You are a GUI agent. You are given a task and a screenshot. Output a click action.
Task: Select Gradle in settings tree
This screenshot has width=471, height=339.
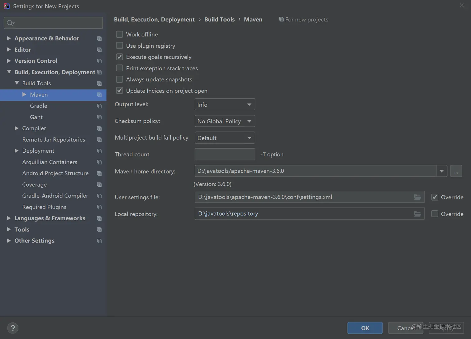39,106
